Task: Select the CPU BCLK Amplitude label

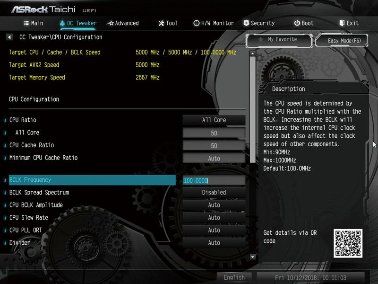Action: (36, 205)
